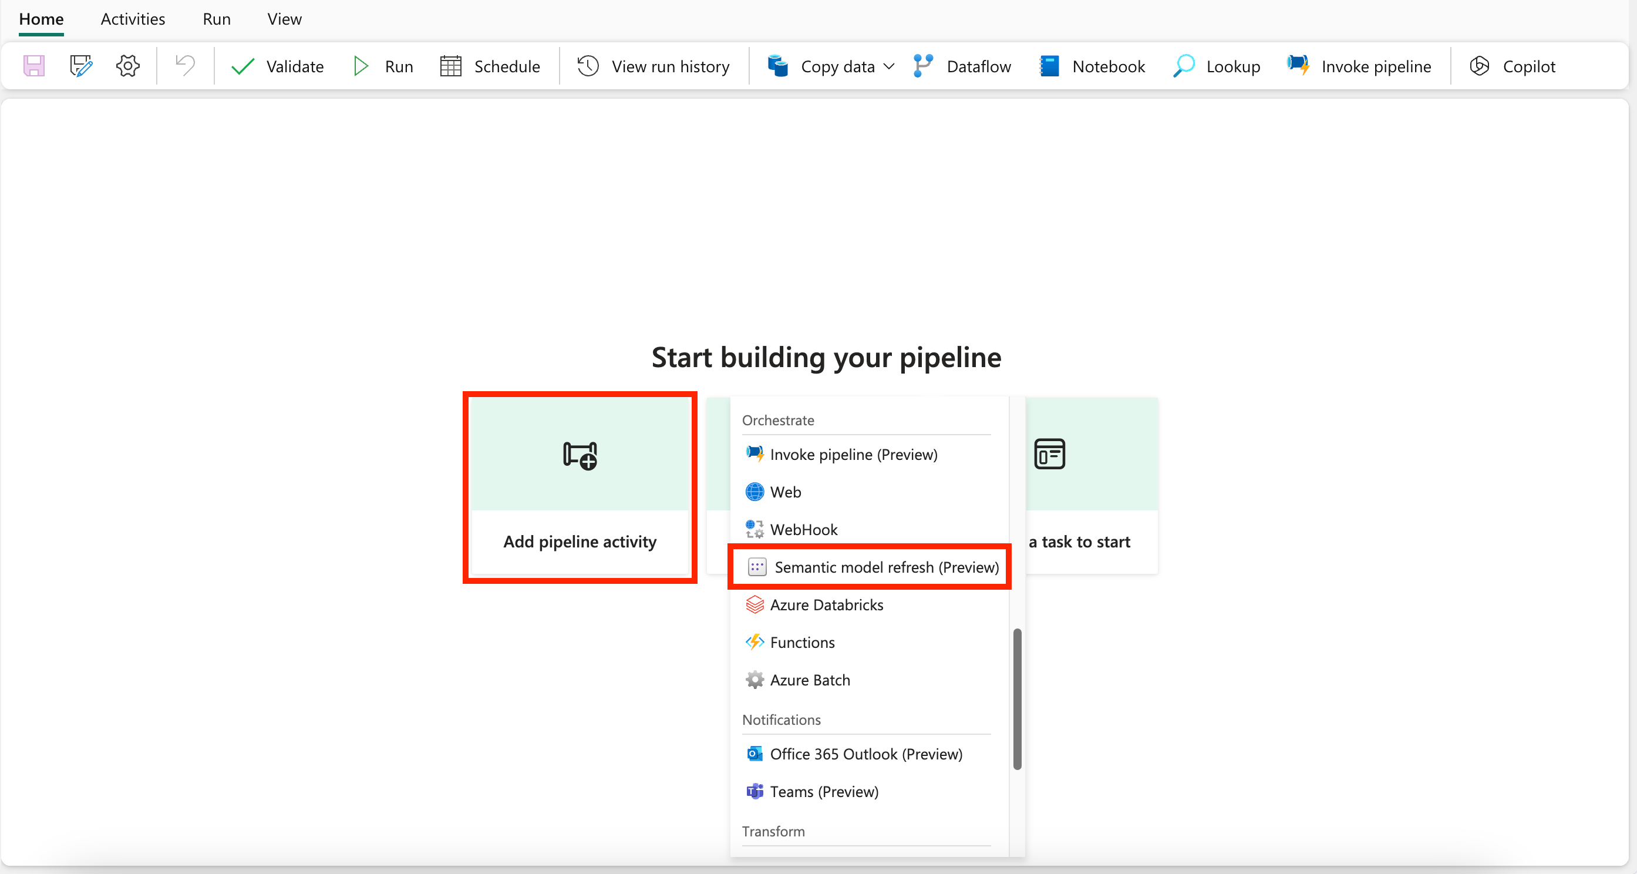Click the undo arrow icon
Screen dimensions: 1637x874
[x=185, y=66]
